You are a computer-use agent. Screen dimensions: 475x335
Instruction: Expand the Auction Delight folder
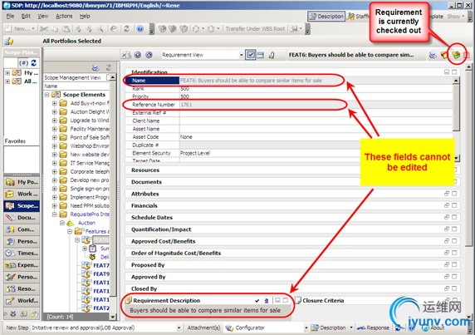[x=55, y=112]
